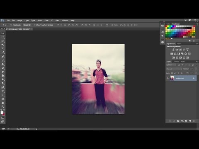Screen dimensions: 199x149
Task: Switch to the Paths tab
Action: tap(183, 62)
